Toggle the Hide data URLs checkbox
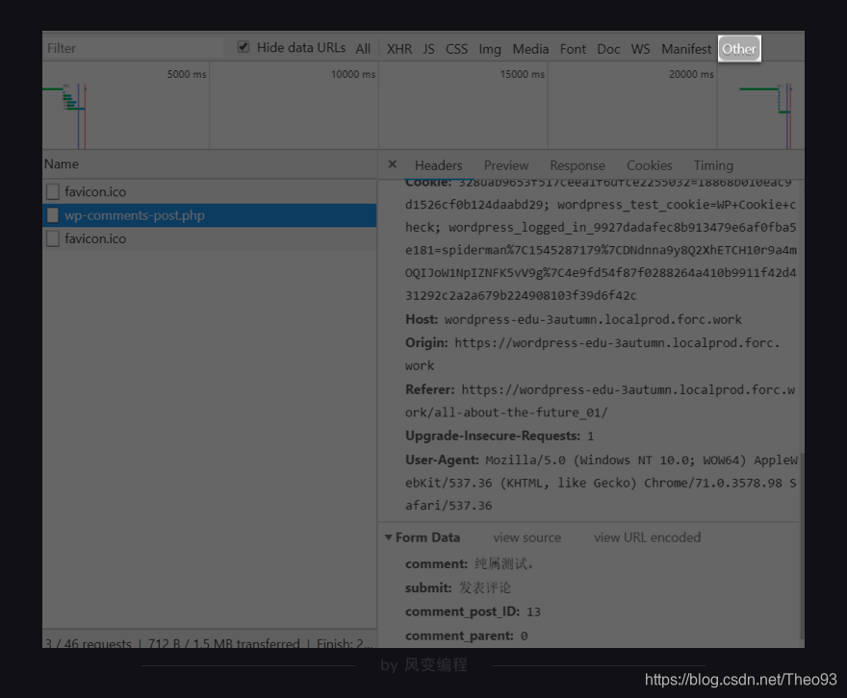This screenshot has width=847, height=698. tap(244, 47)
